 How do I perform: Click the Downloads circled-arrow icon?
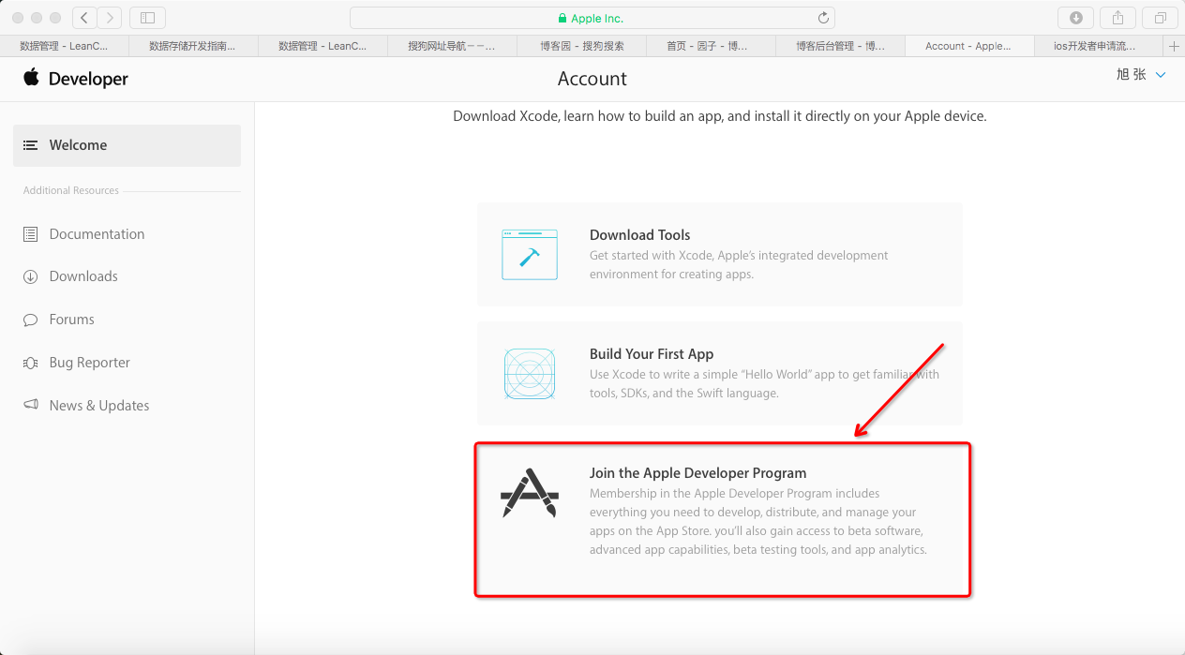(31, 276)
